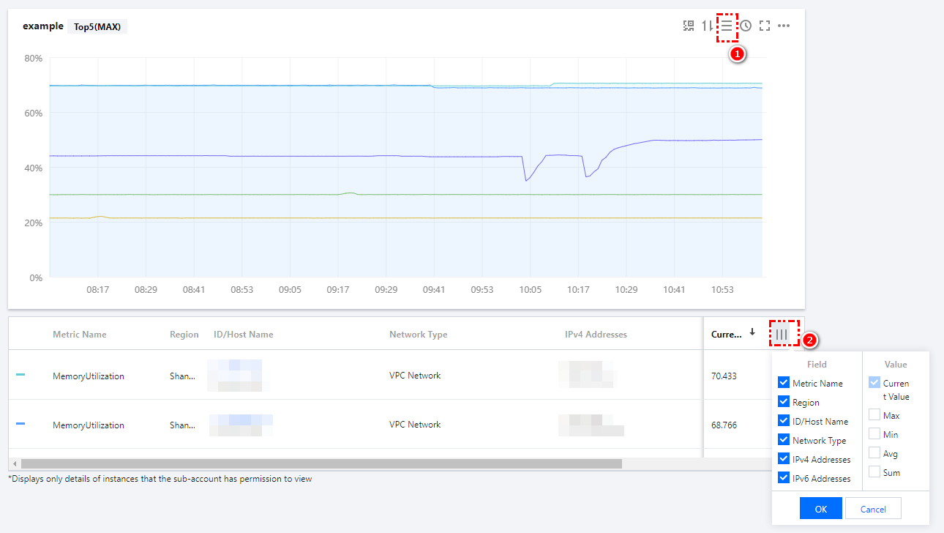Click the Top5(MAX) tag

[x=97, y=26]
